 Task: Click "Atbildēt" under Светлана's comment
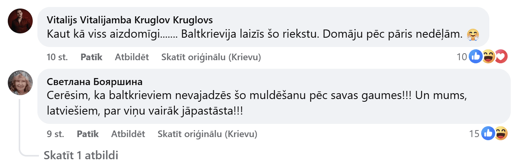point(128,134)
